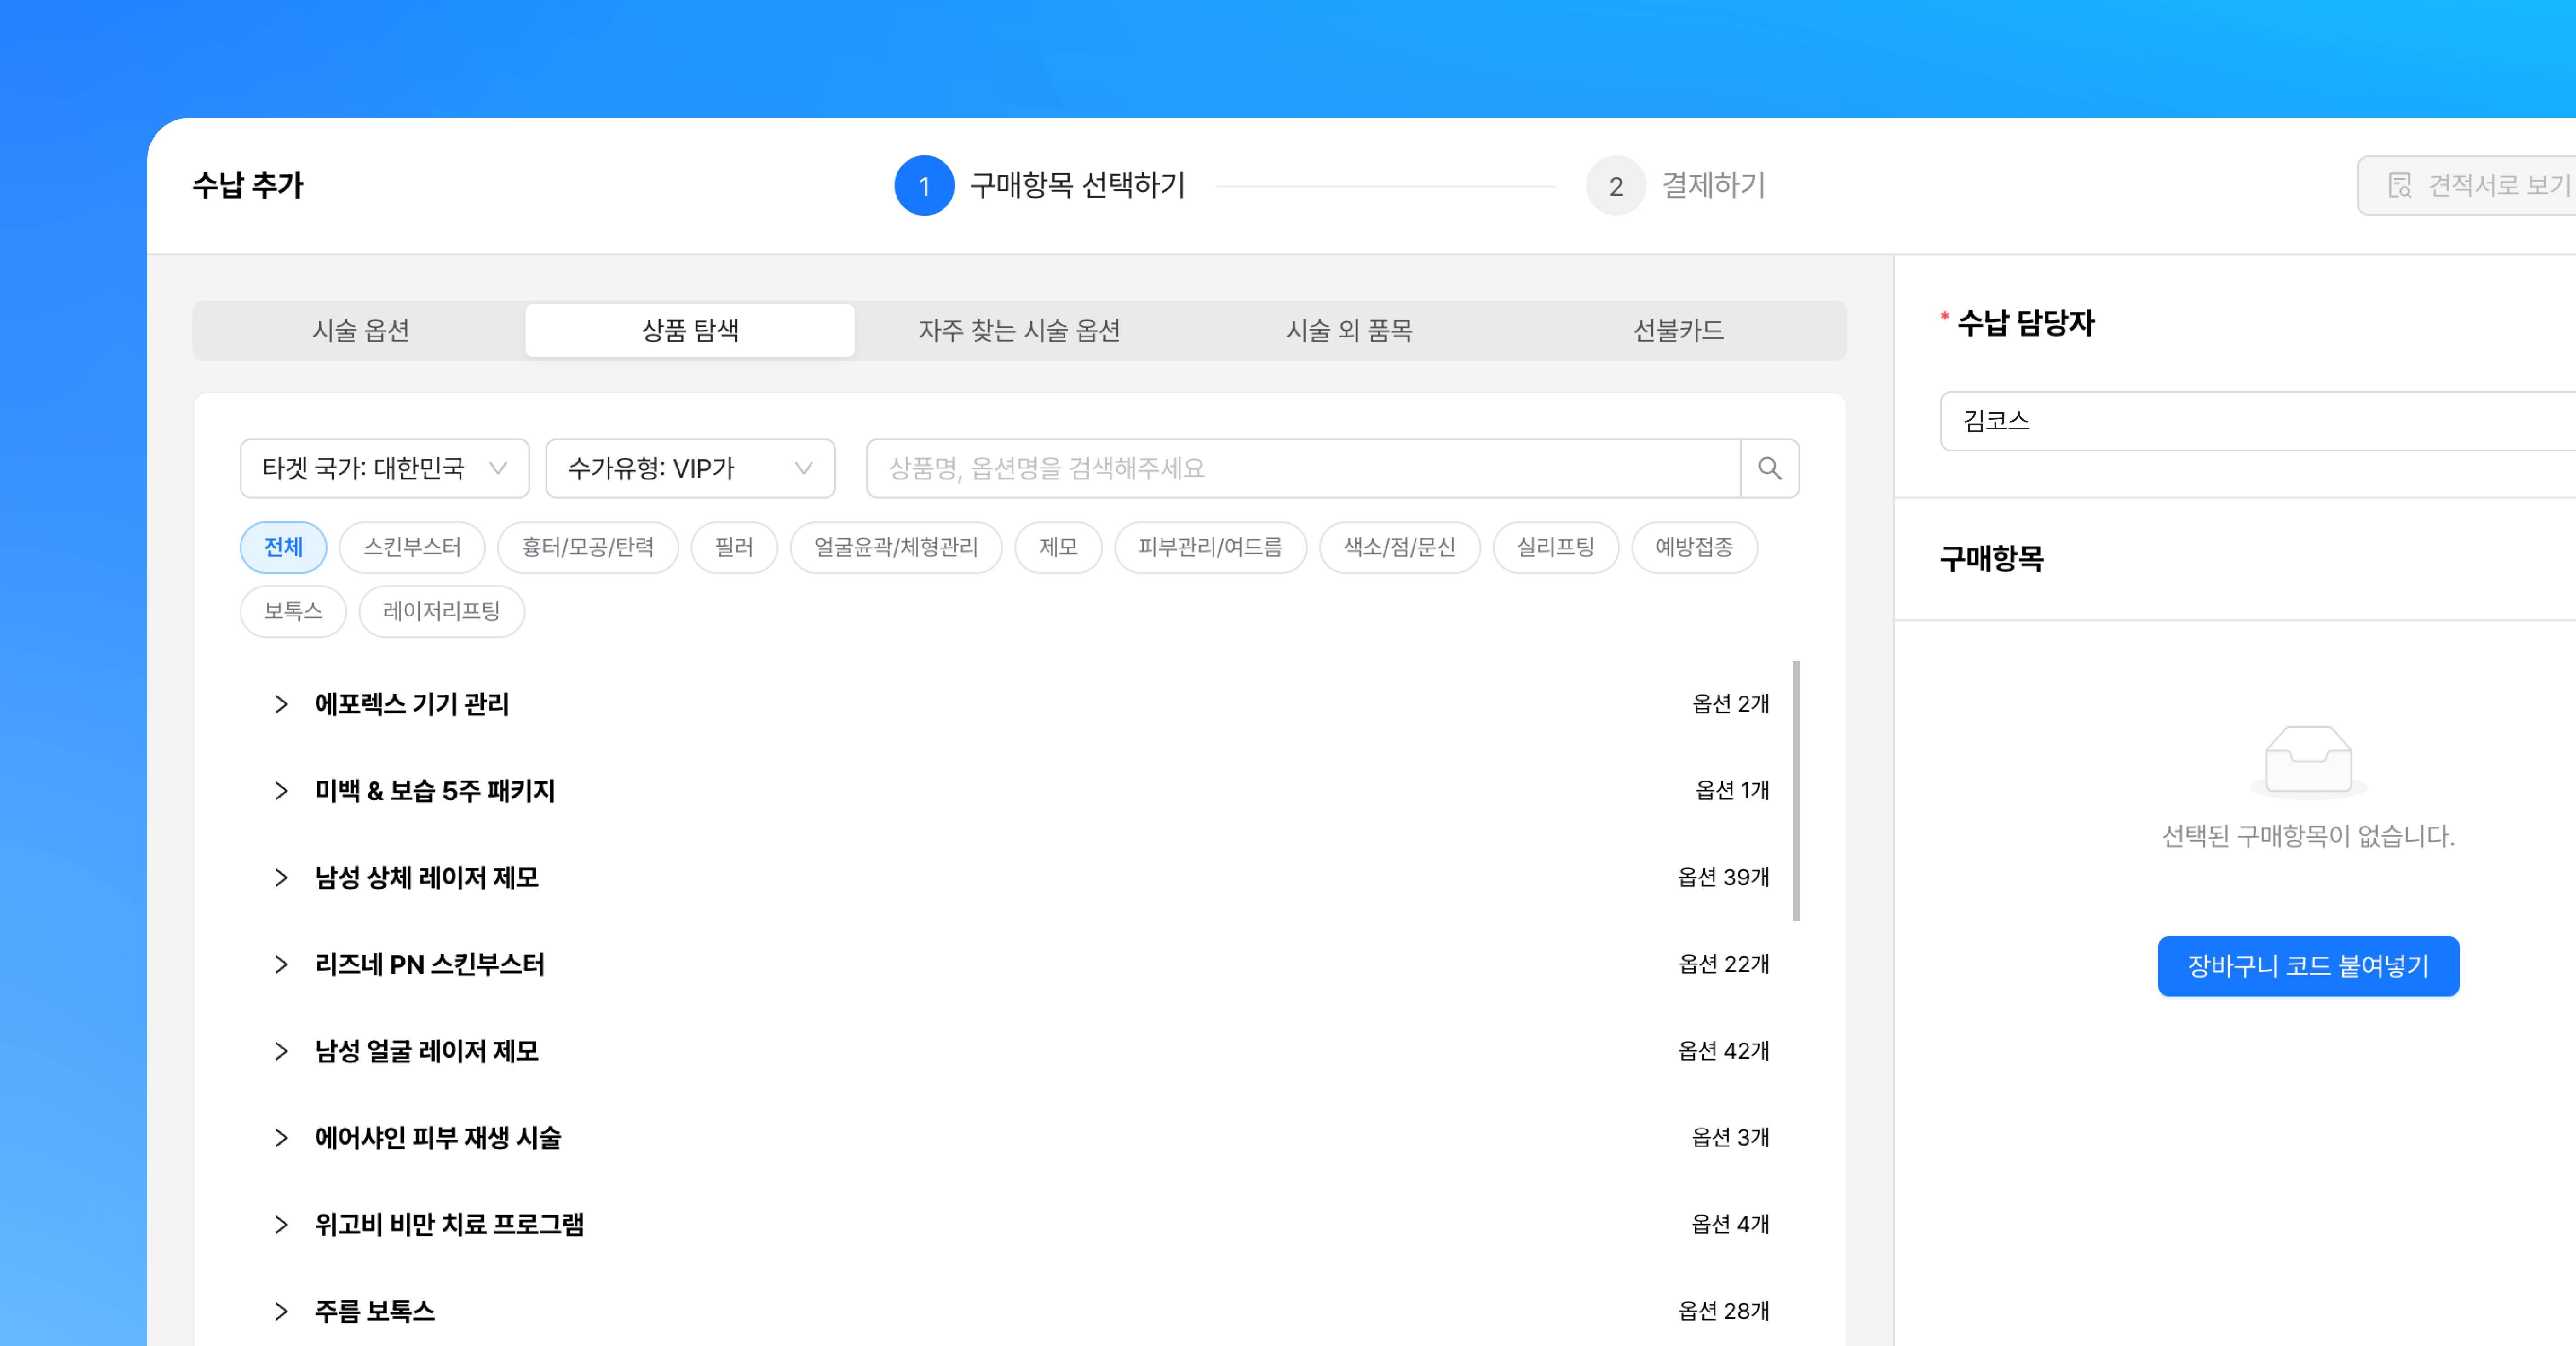The width and height of the screenshot is (2576, 1346).
Task: Expand the 에어샤인 피부 재생 시술 row
Action: [x=281, y=1137]
